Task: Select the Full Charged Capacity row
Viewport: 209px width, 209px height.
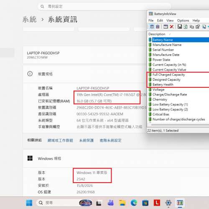Action: [x=178, y=75]
